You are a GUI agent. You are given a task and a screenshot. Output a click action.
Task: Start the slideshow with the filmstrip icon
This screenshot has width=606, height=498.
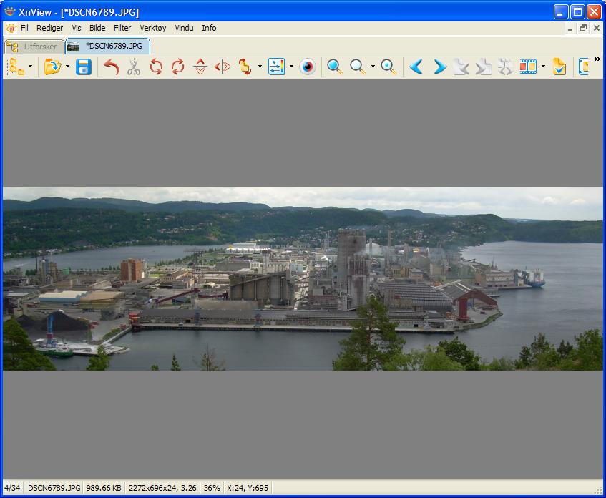pos(528,67)
